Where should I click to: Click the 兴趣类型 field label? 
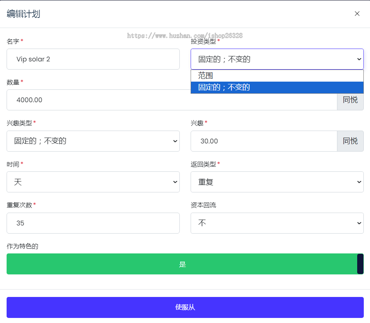(19, 123)
